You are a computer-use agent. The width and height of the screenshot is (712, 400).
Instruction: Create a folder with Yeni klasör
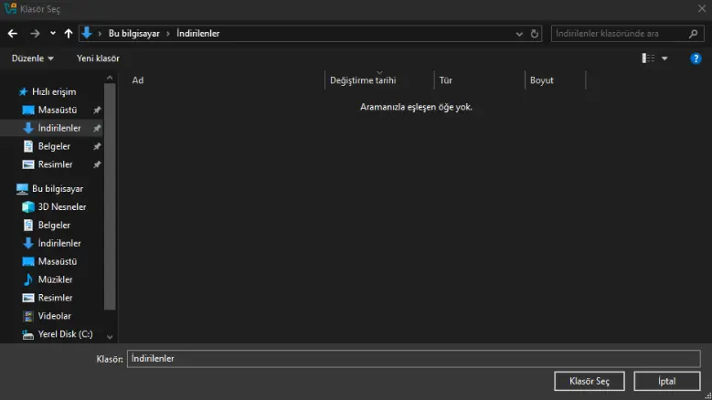coord(98,58)
